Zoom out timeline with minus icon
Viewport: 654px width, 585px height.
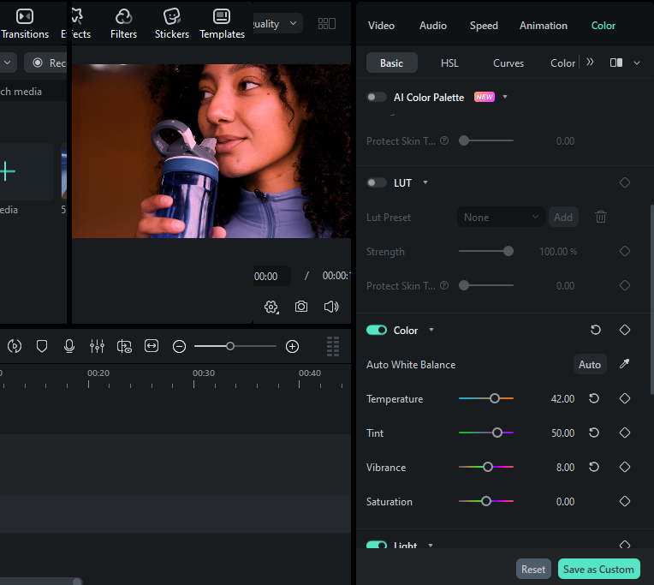(x=180, y=347)
